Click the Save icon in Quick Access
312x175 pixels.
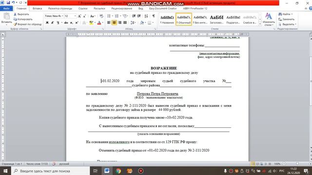[x=8, y=3]
